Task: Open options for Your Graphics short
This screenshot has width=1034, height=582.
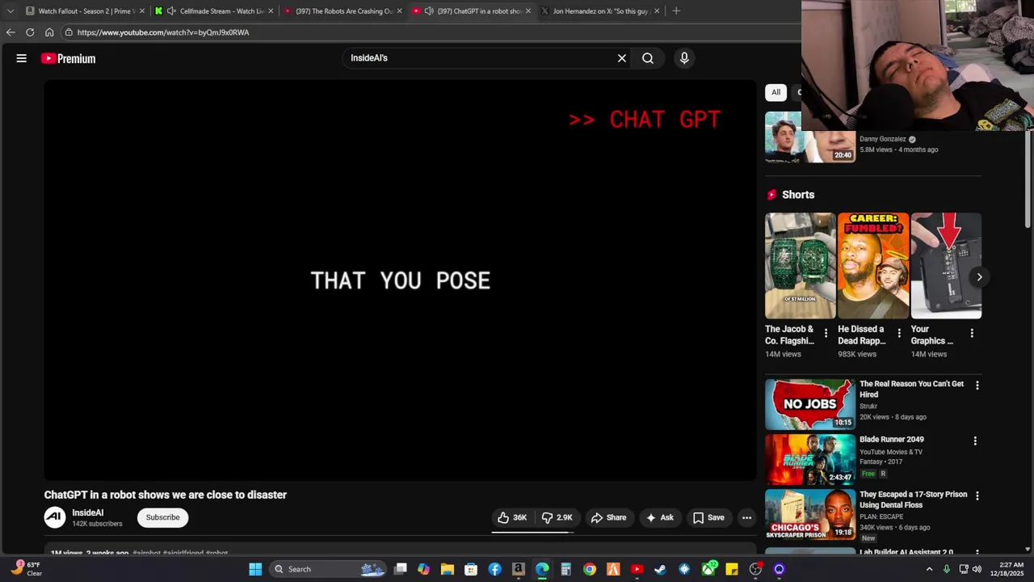Action: click(x=972, y=333)
